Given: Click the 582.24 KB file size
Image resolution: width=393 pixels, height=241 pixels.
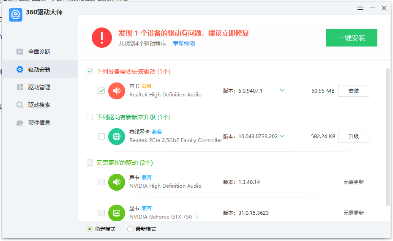Looking at the screenshot, I should [323, 137].
